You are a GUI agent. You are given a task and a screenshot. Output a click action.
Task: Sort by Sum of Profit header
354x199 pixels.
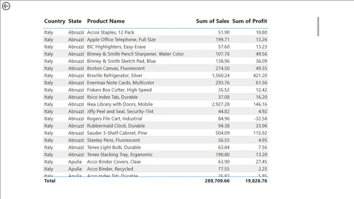(x=249, y=21)
